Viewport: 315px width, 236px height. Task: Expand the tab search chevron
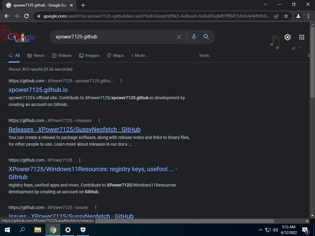(265, 4)
